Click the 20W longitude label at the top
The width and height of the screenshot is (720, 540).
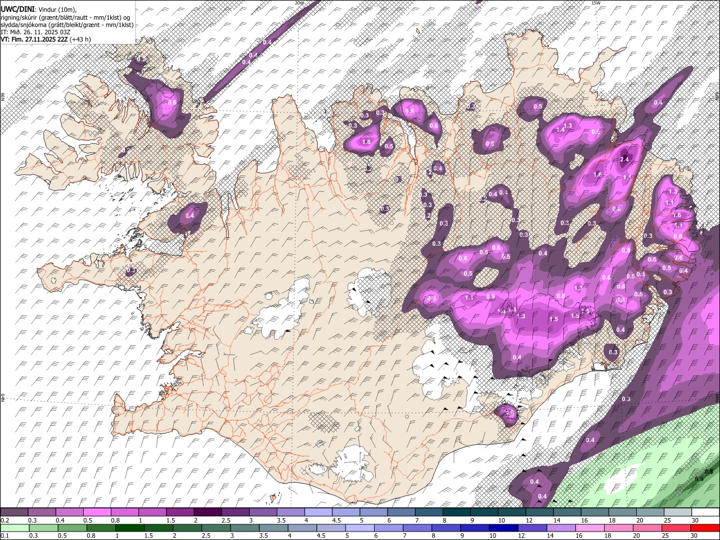click(299, 3)
